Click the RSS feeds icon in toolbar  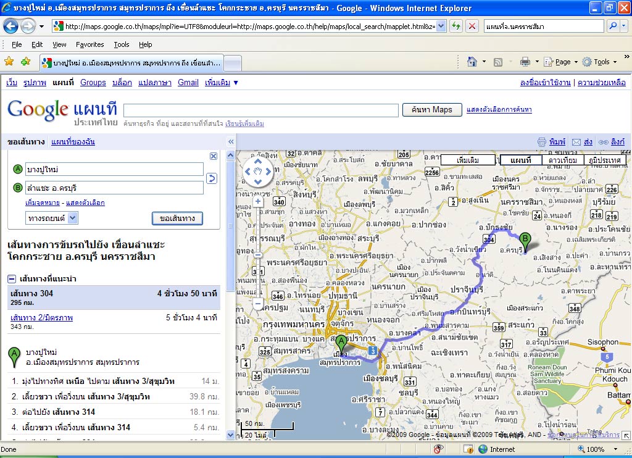click(x=498, y=62)
